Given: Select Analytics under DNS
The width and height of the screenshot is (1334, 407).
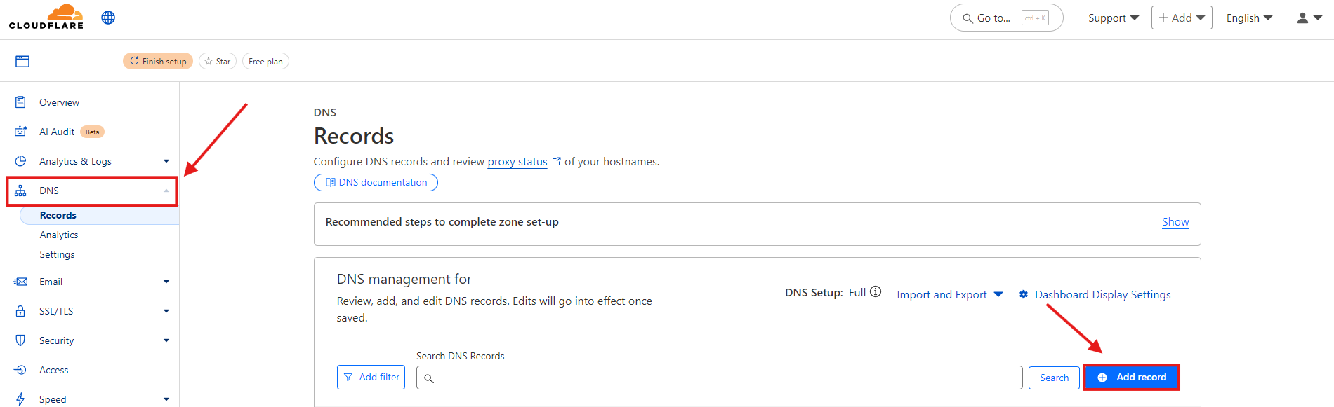Looking at the screenshot, I should click(59, 235).
